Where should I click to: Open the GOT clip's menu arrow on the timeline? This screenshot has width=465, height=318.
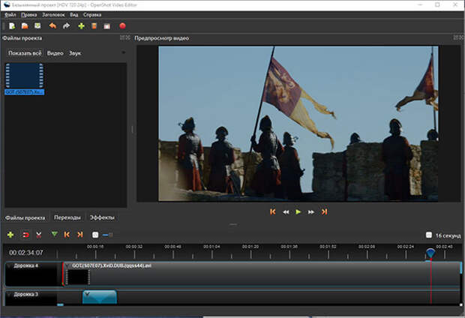(68, 265)
